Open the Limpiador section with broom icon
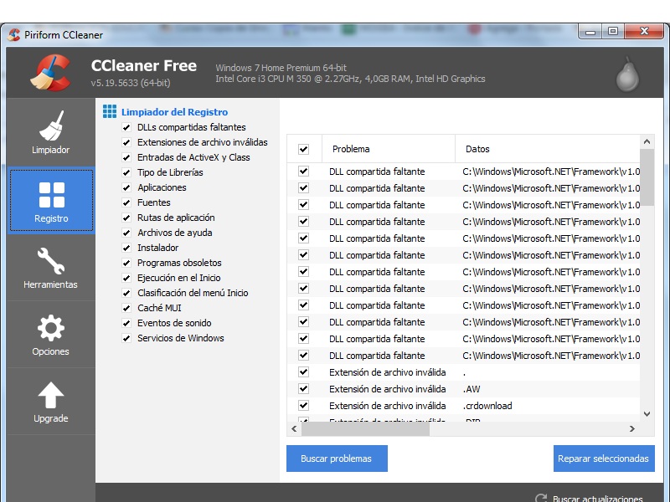The width and height of the screenshot is (670, 502). click(51, 132)
